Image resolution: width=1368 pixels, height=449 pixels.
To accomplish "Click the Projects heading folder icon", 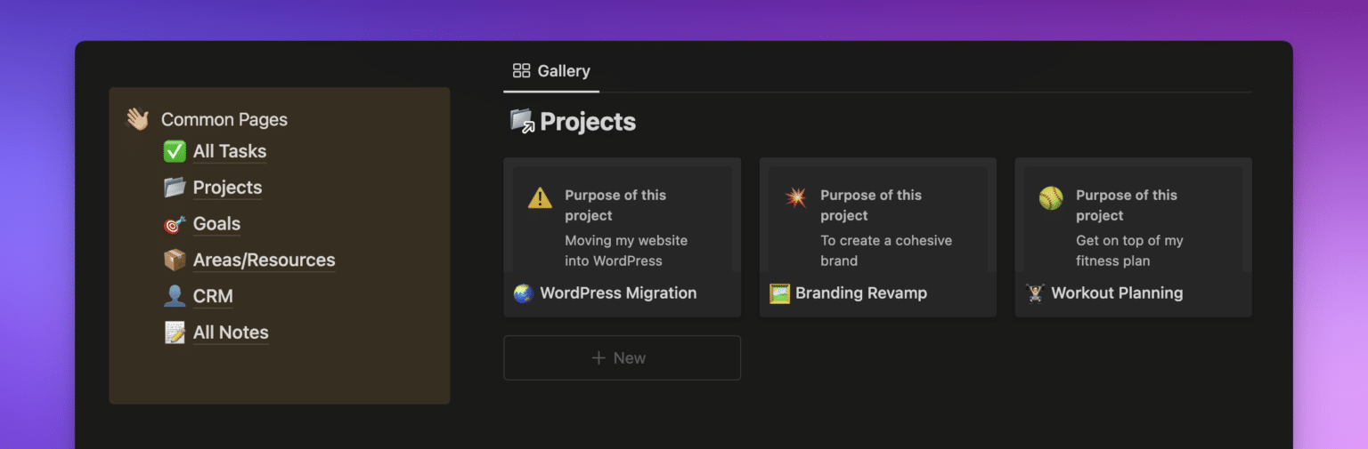I will pyautogui.click(x=522, y=122).
